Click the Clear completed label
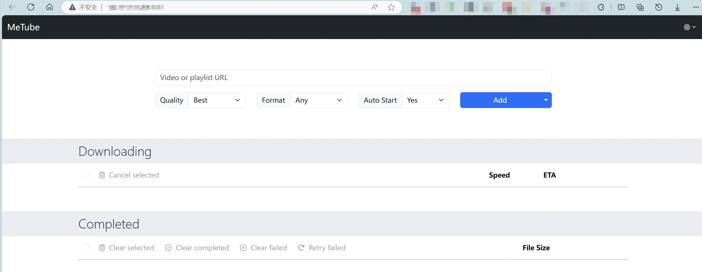The image size is (702, 272). (x=202, y=248)
